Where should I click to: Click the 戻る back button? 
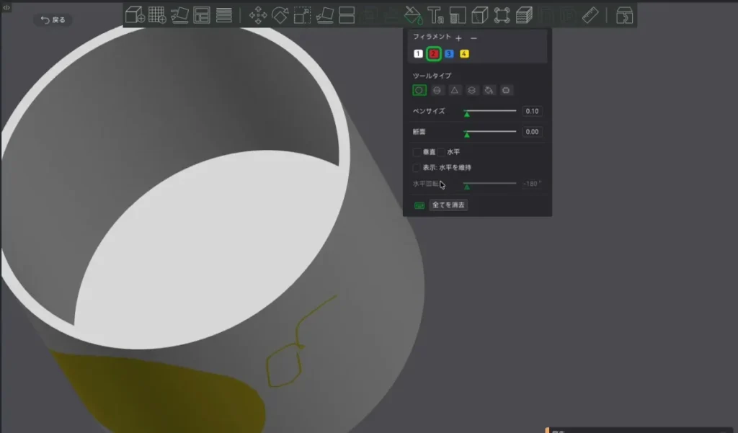53,19
